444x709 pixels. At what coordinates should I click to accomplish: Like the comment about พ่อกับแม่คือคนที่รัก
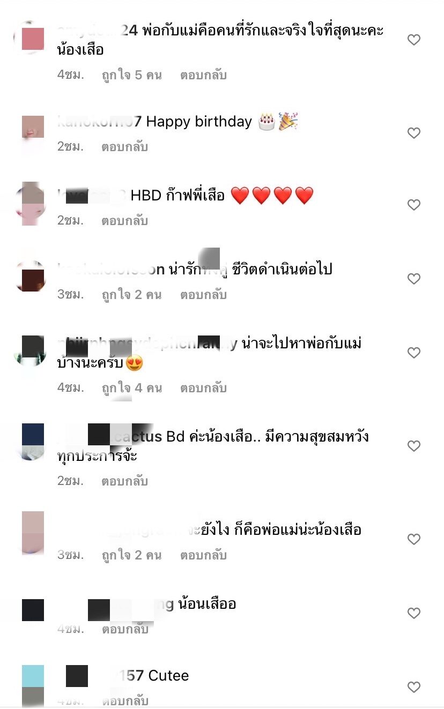(x=413, y=40)
